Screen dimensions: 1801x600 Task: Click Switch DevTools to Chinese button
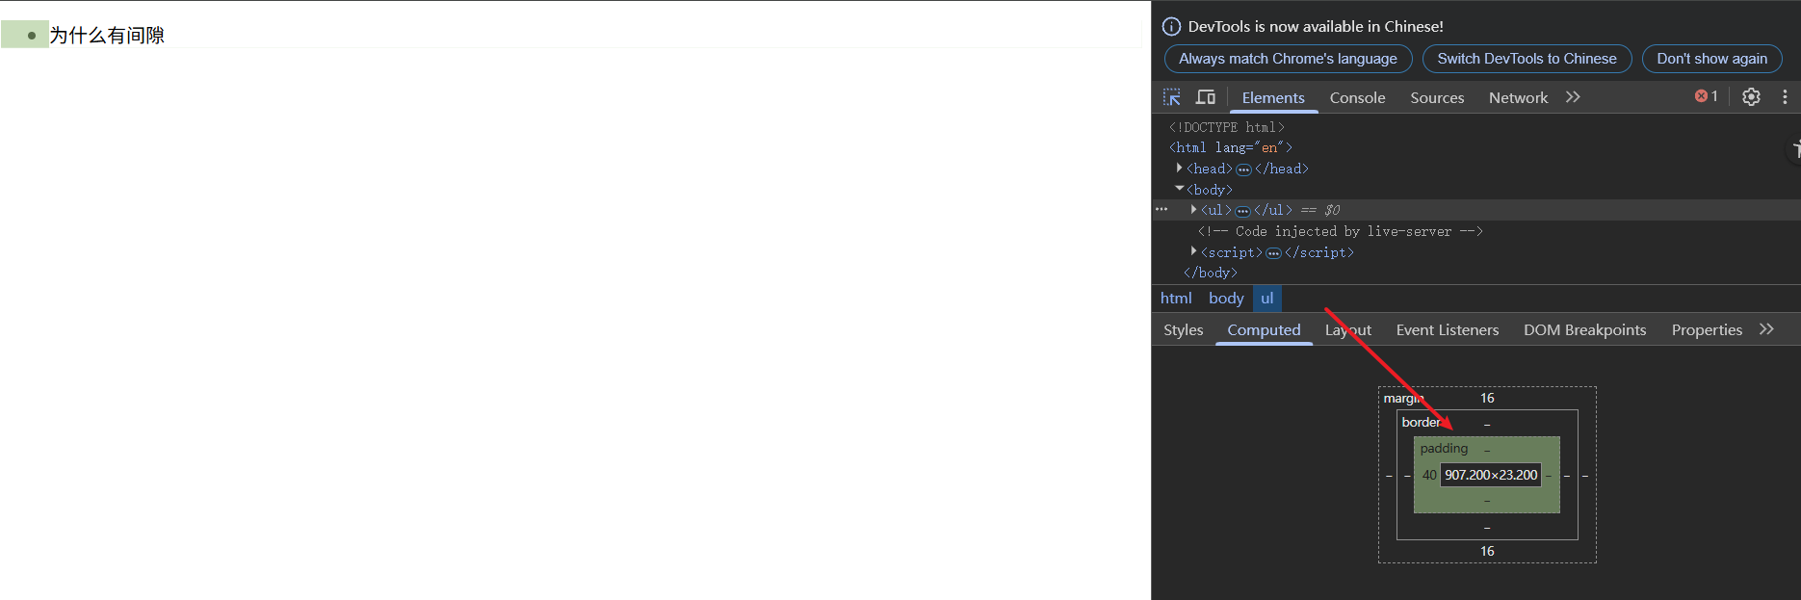coord(1527,59)
